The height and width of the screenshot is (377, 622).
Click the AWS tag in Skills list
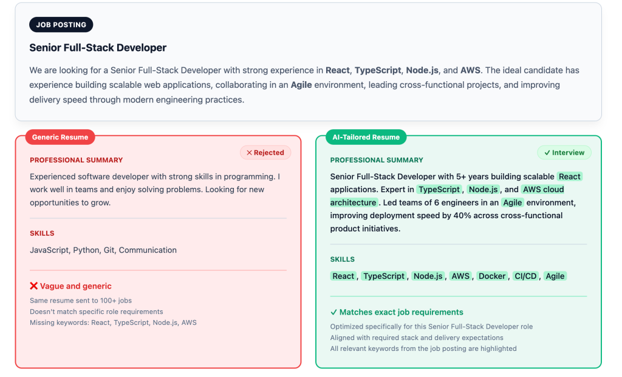click(x=460, y=276)
